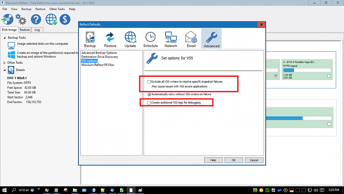
Task: Click the disk backup icon in main toolbar
Action: click(x=7, y=19)
